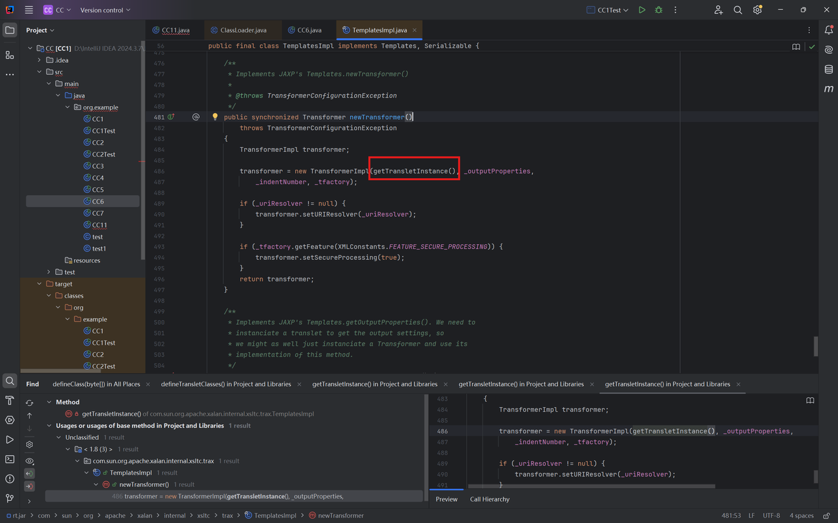Open the Git version control tool window

(x=10, y=499)
